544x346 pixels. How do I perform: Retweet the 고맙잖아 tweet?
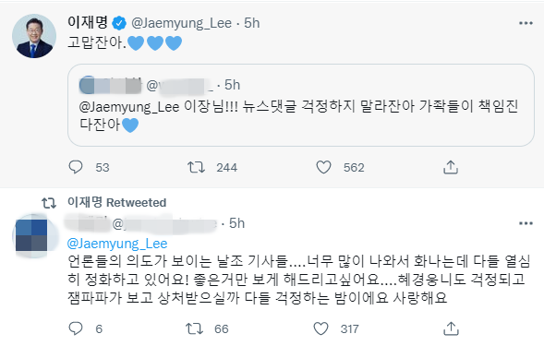196,167
